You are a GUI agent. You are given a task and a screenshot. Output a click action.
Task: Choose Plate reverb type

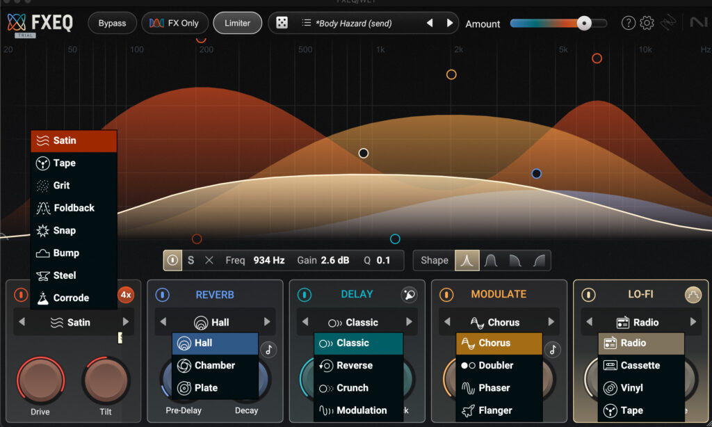216,388
